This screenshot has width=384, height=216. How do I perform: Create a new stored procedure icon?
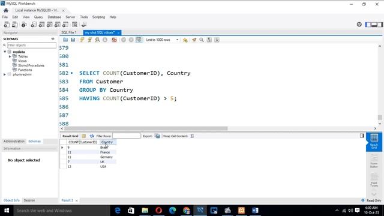[58, 25]
